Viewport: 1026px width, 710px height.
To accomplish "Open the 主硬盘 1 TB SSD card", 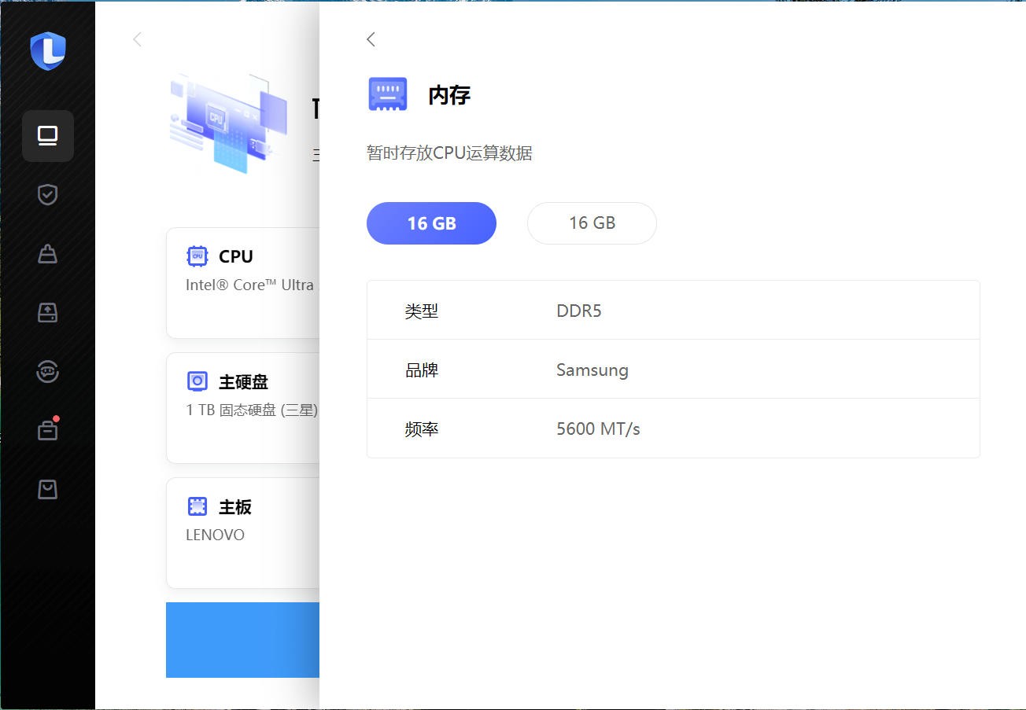I will tap(244, 407).
